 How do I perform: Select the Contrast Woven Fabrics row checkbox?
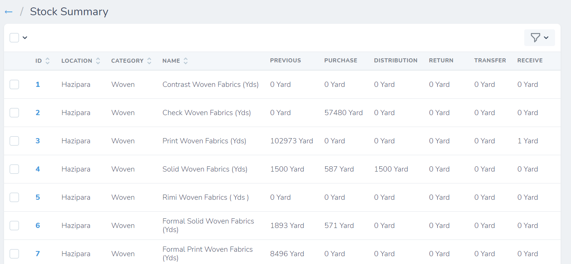14,84
